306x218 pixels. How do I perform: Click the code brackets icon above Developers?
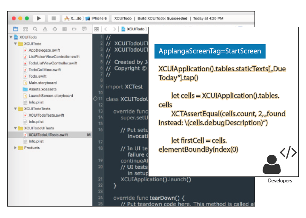(288, 152)
